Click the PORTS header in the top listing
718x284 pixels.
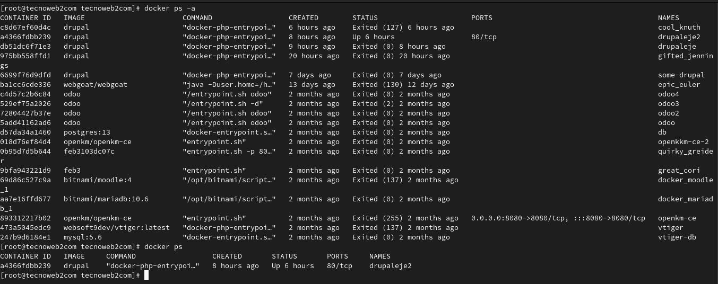[482, 18]
